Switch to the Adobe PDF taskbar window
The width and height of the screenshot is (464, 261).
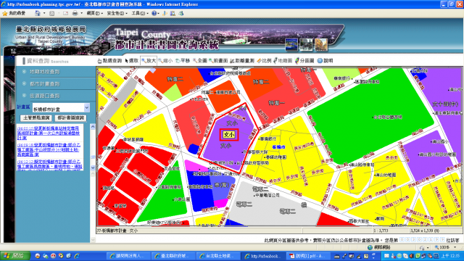[307, 256]
